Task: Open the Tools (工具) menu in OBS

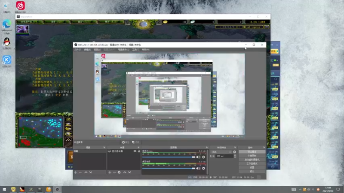Action: tap(135, 50)
